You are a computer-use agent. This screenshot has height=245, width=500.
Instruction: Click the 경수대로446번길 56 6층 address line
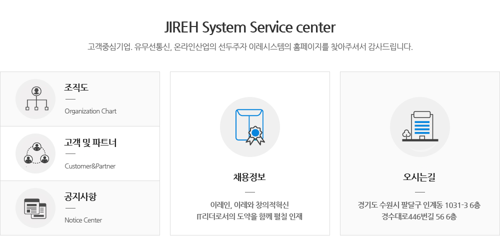coord(419,216)
